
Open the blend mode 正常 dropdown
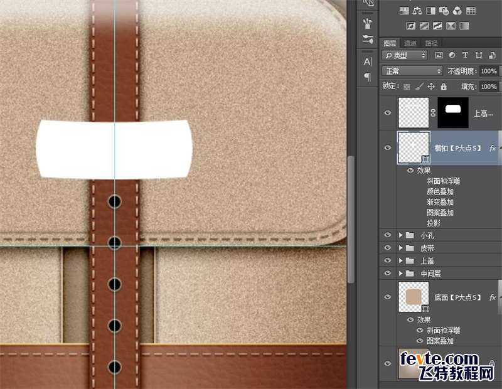click(x=413, y=71)
